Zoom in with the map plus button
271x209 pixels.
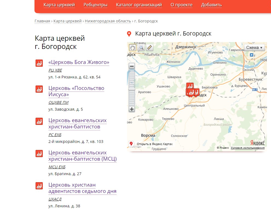coord(132,109)
